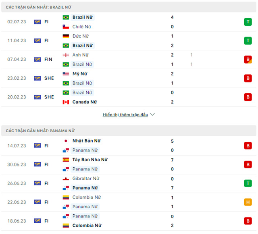The height and width of the screenshot is (234, 258).
Task: Select the 'Các trận gần nhất: Panama Nữ' header
Action: (129, 131)
